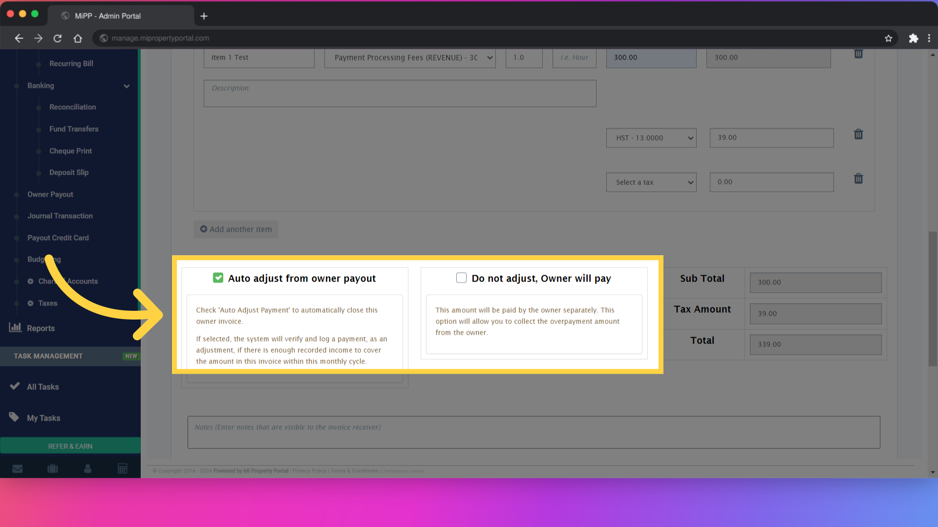938x527 pixels.
Task: Delete the HST tax line with trash icon
Action: (x=858, y=134)
